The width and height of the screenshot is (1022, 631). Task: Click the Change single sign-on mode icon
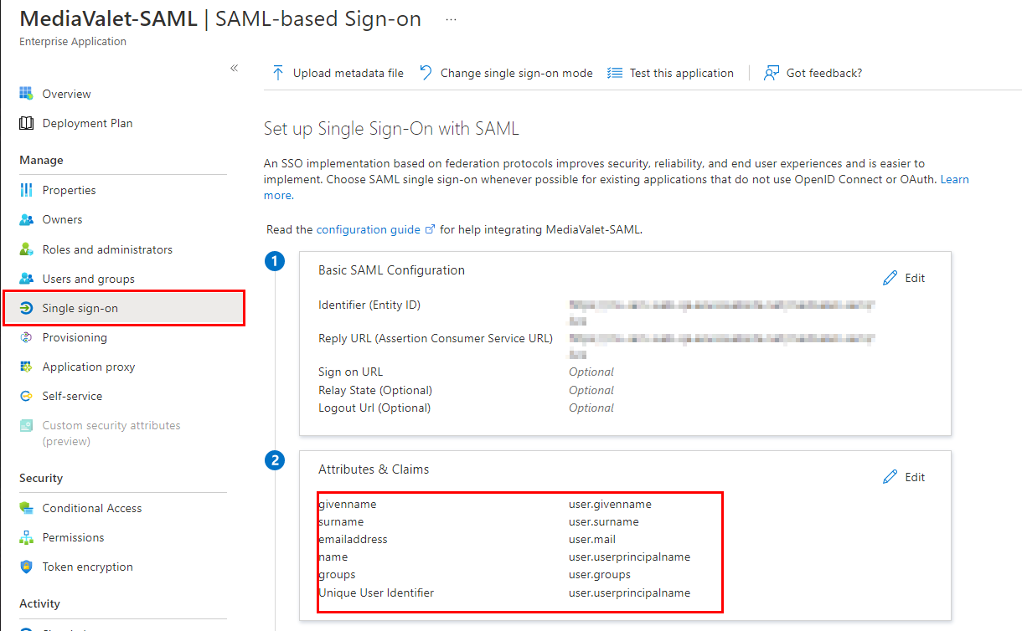point(425,73)
